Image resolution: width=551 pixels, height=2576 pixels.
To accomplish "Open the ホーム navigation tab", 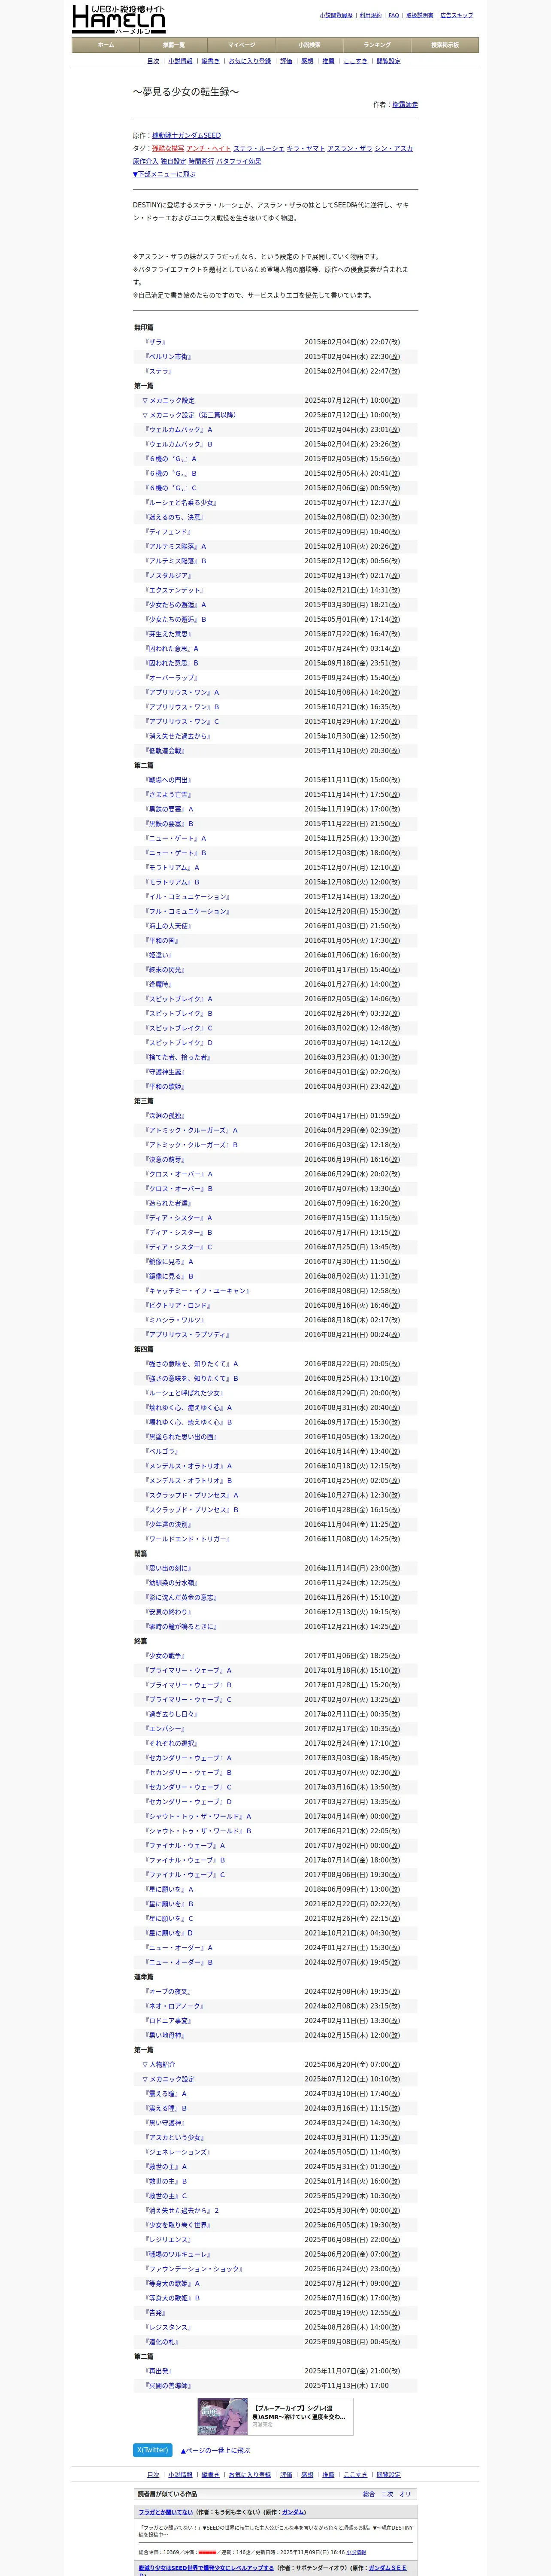I will 106,45.
